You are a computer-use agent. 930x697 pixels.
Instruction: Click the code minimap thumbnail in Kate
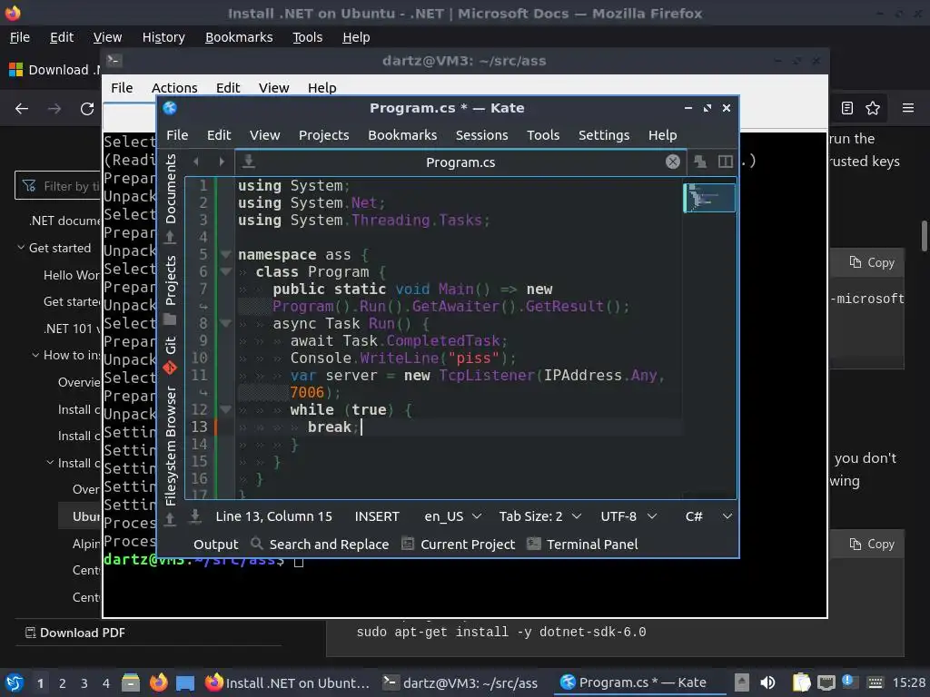709,197
